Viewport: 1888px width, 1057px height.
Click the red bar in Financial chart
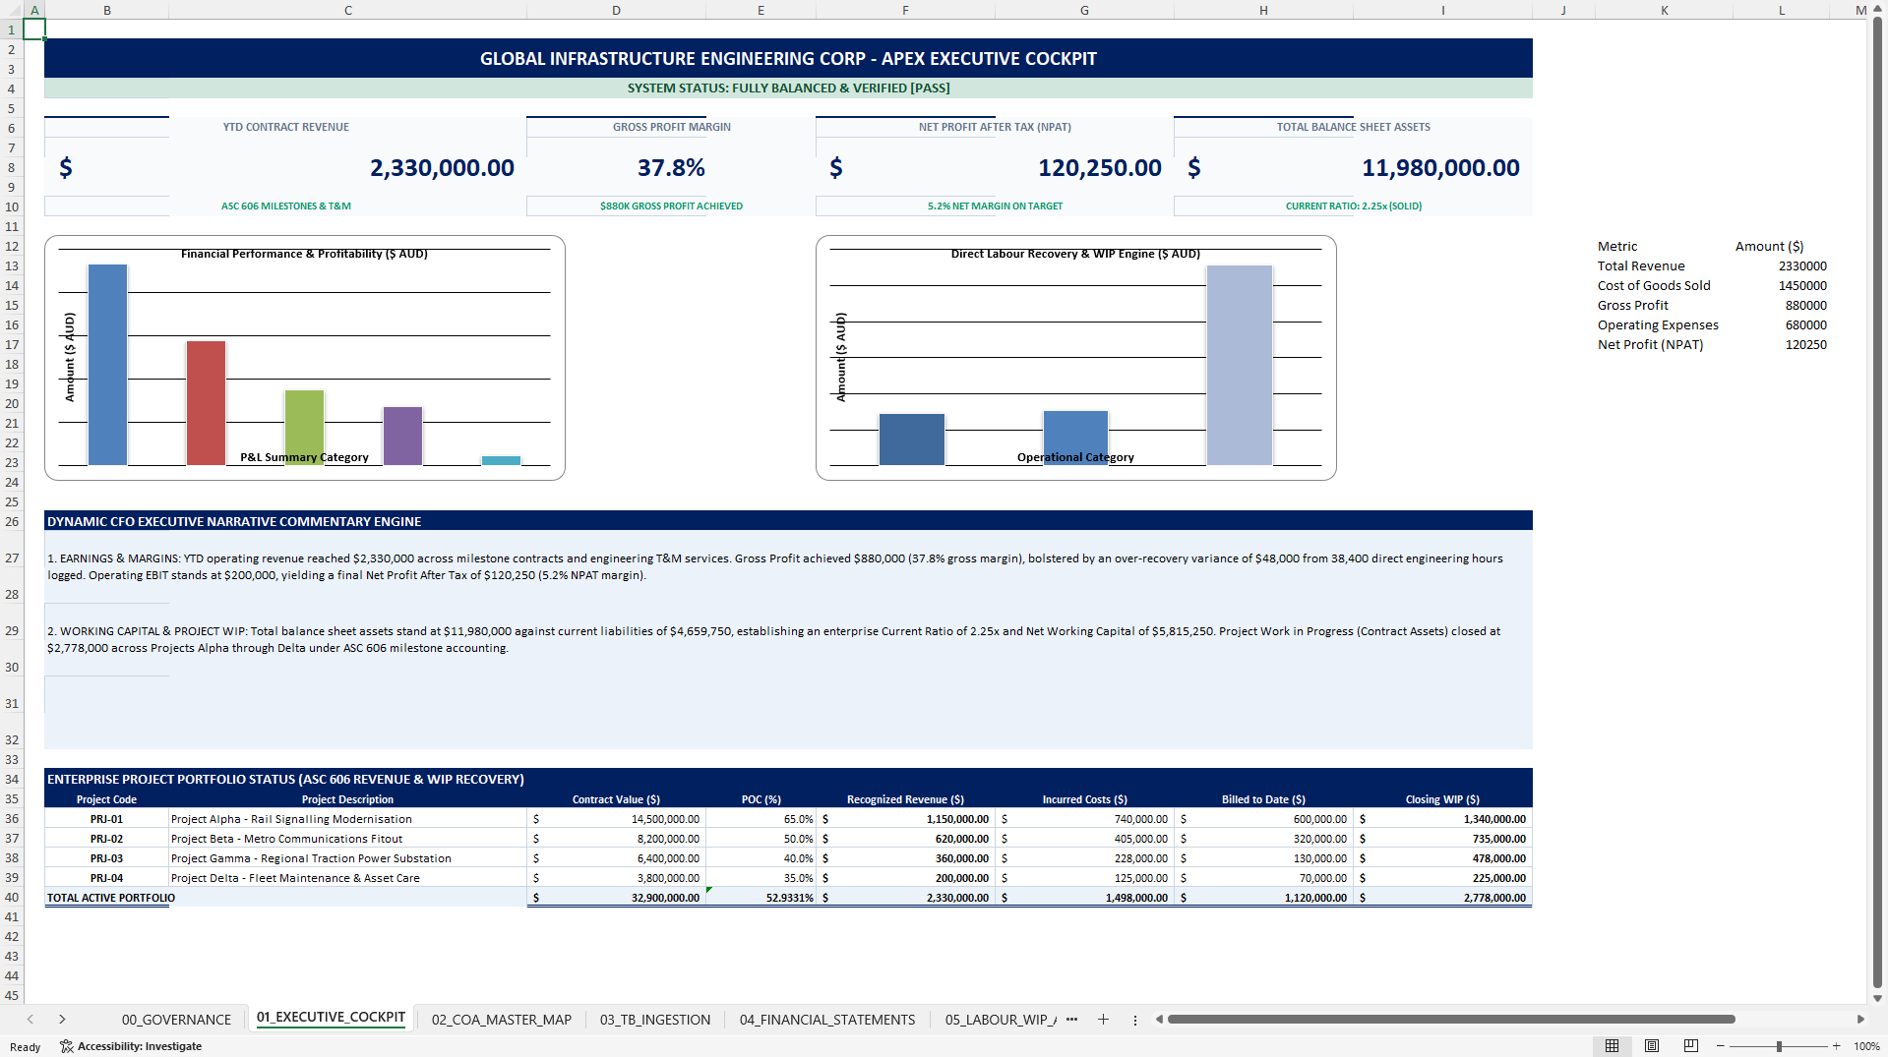point(206,403)
